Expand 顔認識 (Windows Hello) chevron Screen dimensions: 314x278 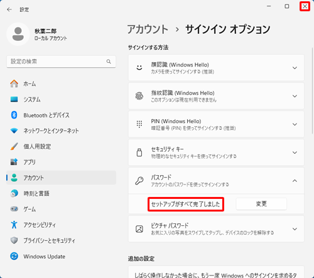click(295, 68)
